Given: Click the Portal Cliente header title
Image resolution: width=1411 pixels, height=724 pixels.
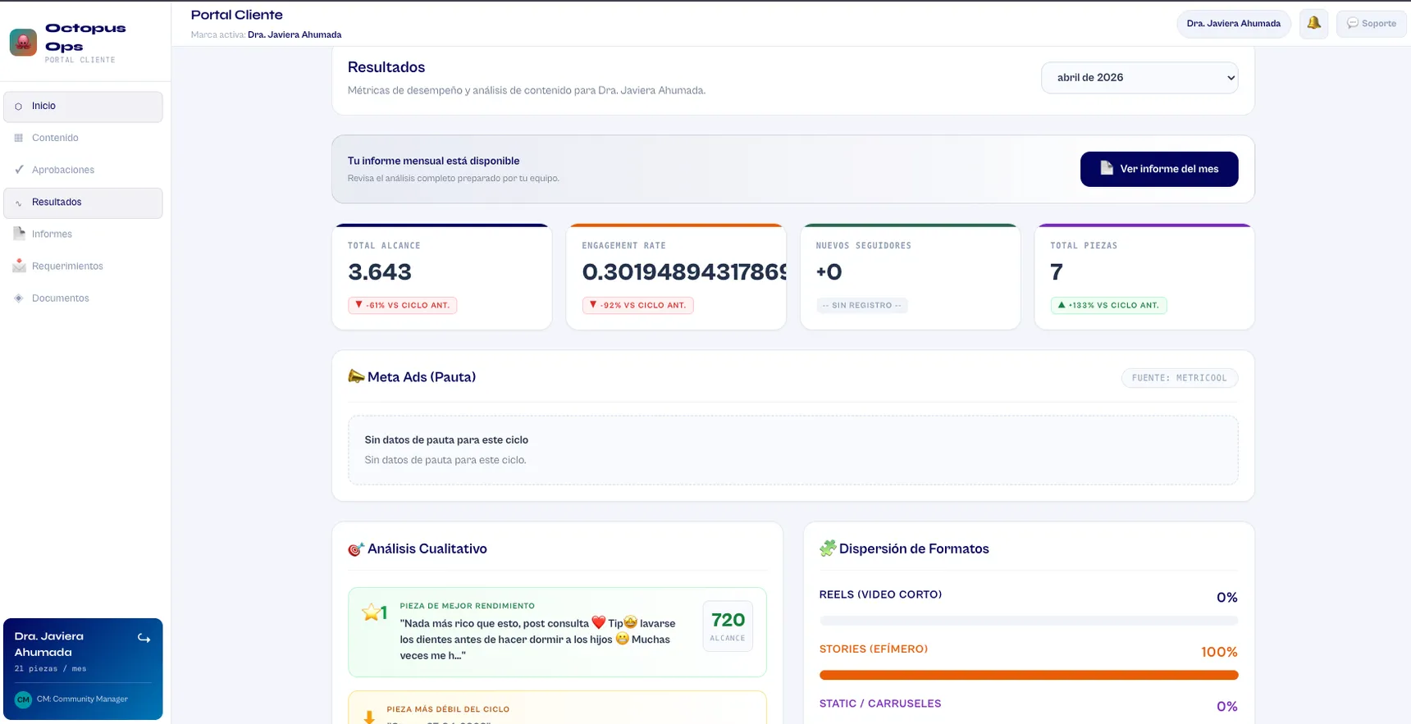Looking at the screenshot, I should coord(236,15).
